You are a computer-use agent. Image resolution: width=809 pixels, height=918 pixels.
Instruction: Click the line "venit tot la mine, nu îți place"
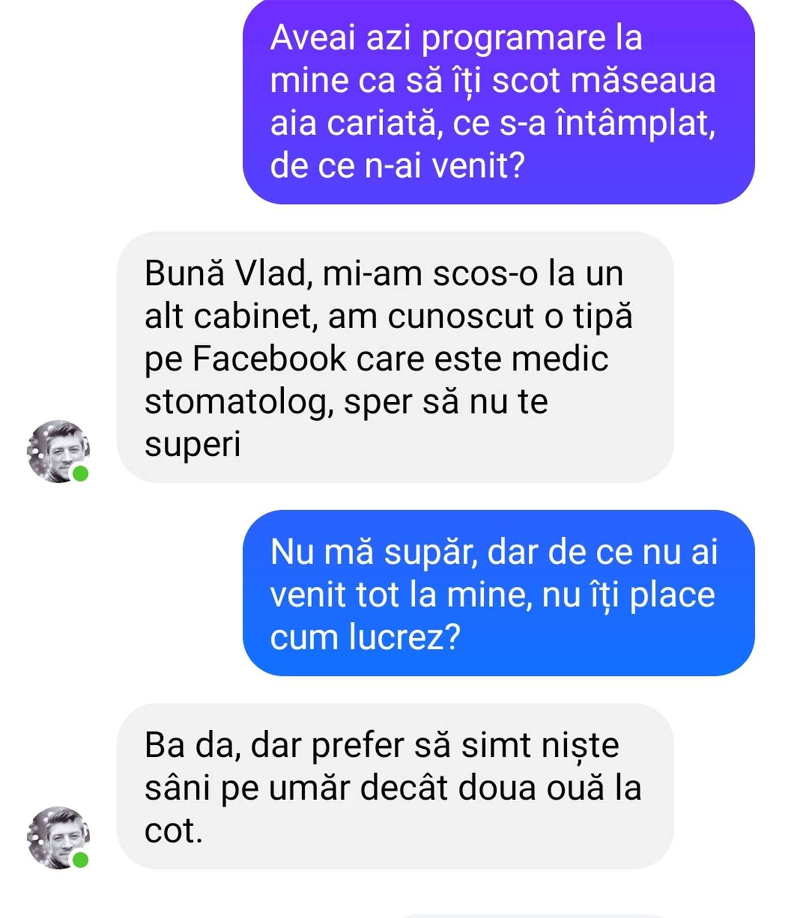(x=493, y=595)
